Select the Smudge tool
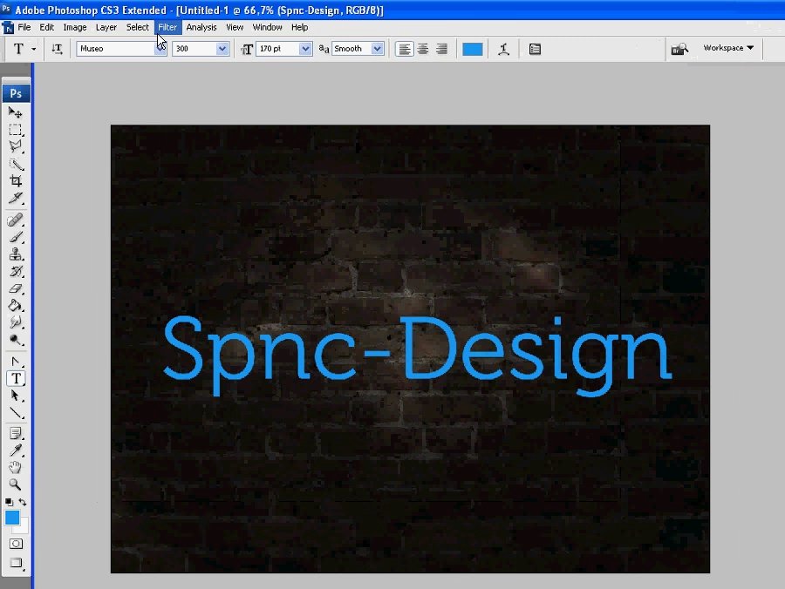This screenshot has height=589, width=785. [x=16, y=322]
